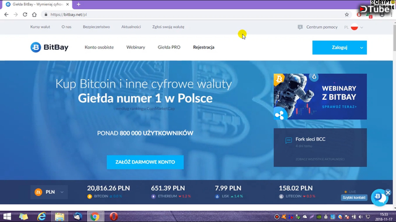
Task: Expand the Zaloguj dropdown arrow
Action: pyautogui.click(x=361, y=47)
